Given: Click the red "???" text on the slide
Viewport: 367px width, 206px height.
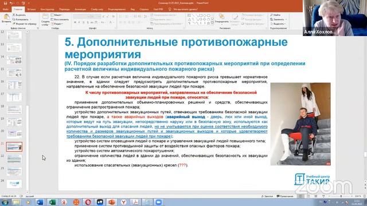Looking at the screenshot, I should (182, 165).
